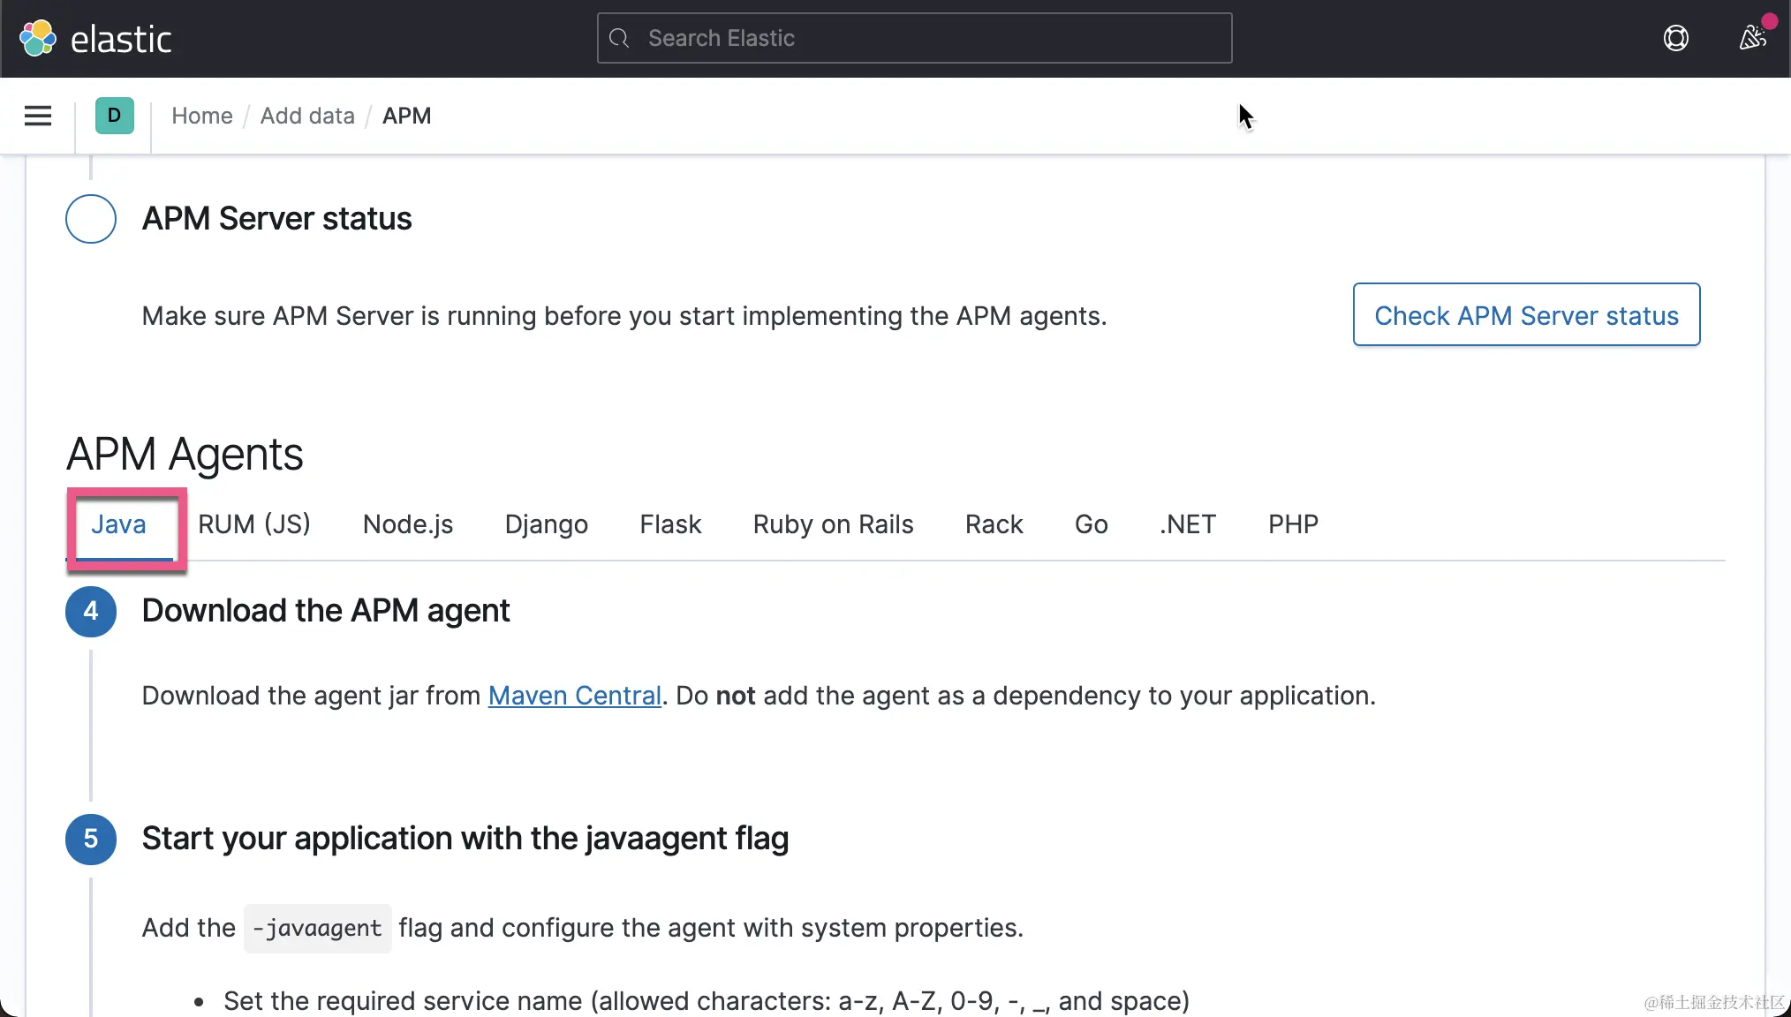The height and width of the screenshot is (1017, 1791).
Task: Click the APM Server status step circle
Action: [x=91, y=219]
